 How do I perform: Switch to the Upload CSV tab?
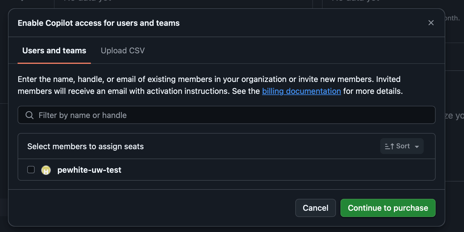click(x=122, y=50)
